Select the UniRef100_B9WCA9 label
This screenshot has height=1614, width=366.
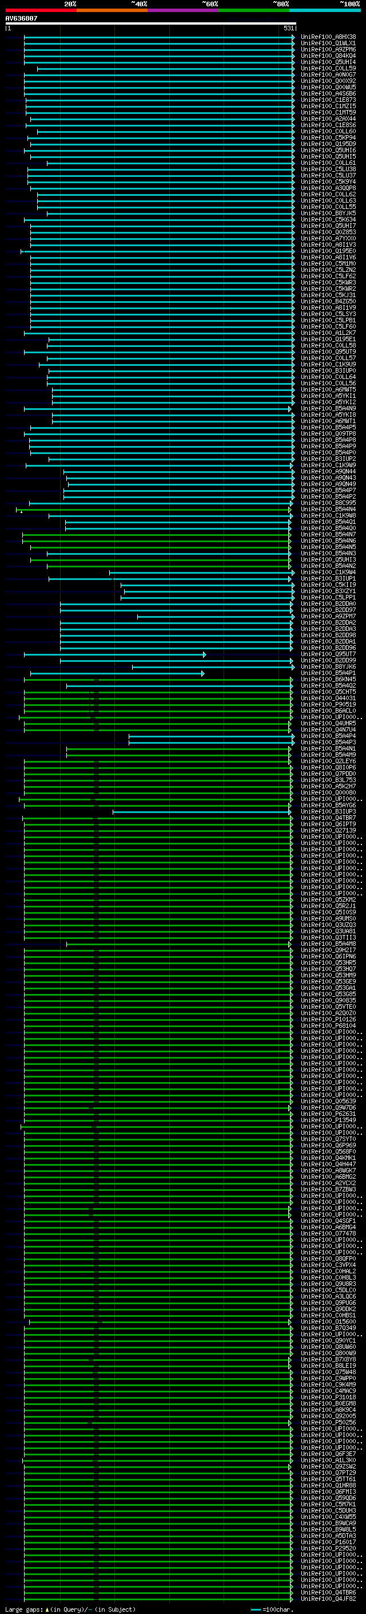pyautogui.click(x=328, y=1524)
